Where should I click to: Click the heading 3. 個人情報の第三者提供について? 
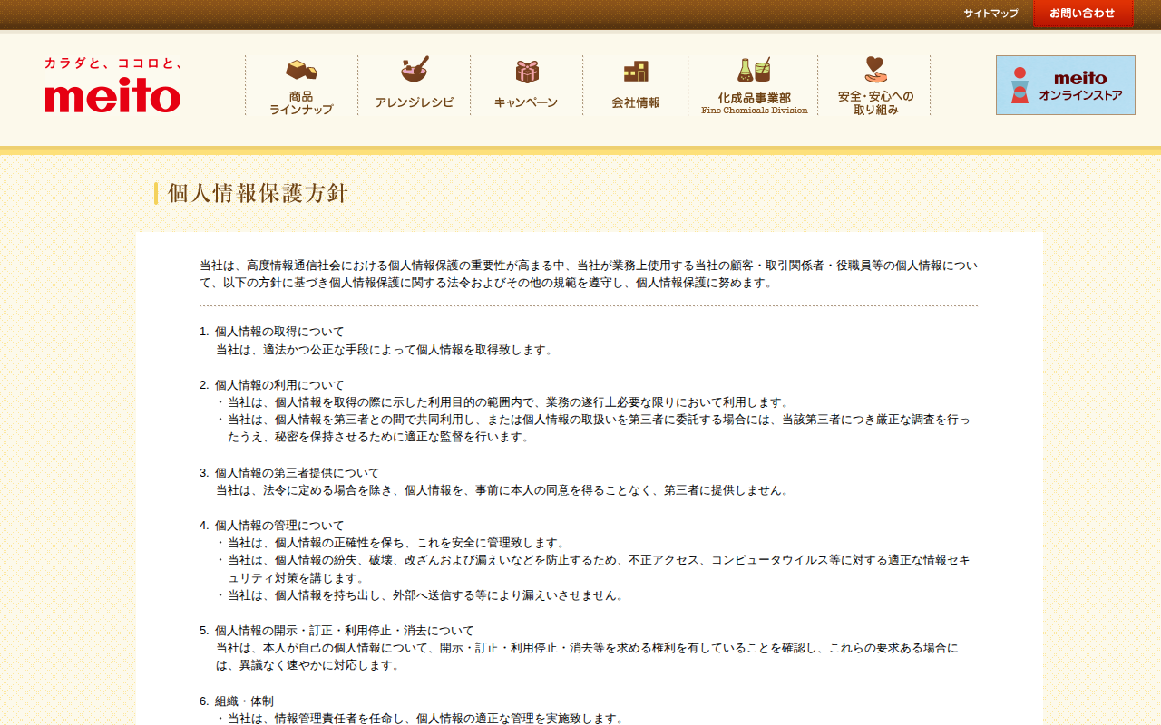(290, 473)
